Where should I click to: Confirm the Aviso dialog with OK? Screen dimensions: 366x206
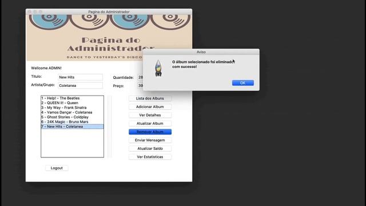(242, 83)
